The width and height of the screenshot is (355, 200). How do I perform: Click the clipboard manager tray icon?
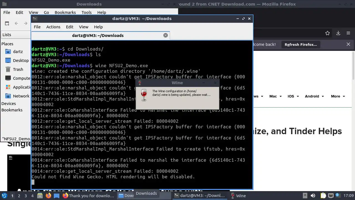pyautogui.click(x=323, y=196)
